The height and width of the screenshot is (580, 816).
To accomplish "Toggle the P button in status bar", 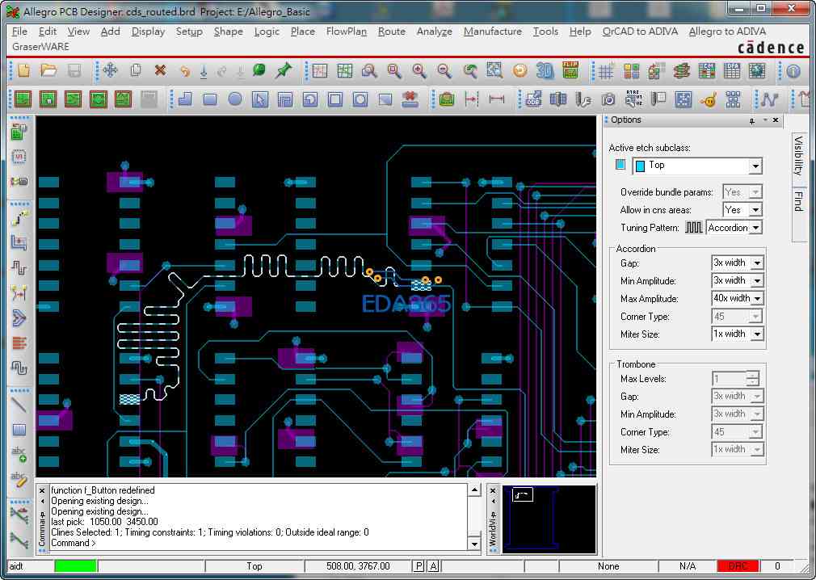I will (419, 566).
